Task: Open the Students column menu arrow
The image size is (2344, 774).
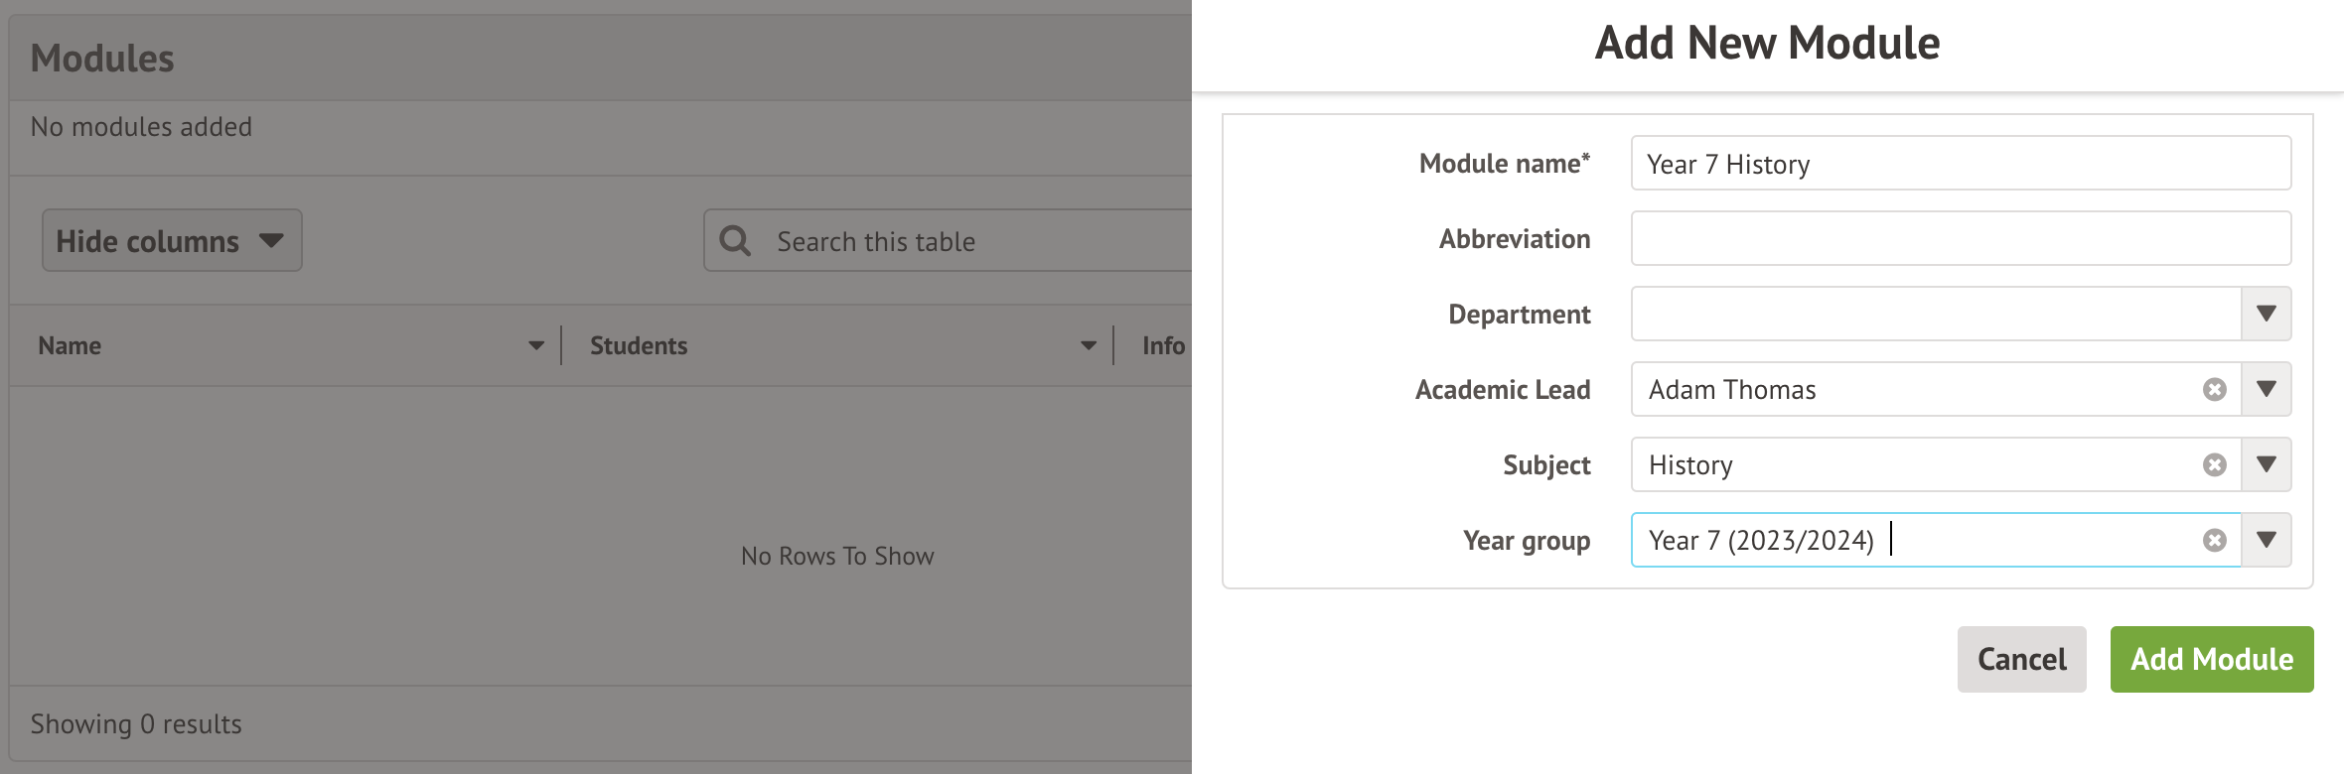Action: [1089, 345]
